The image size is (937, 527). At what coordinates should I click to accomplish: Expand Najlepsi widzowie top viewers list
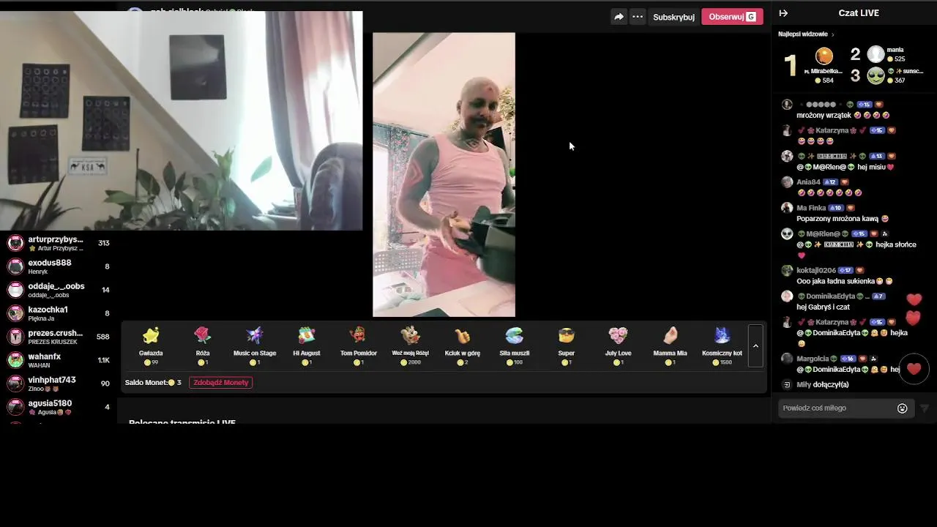[x=806, y=34]
